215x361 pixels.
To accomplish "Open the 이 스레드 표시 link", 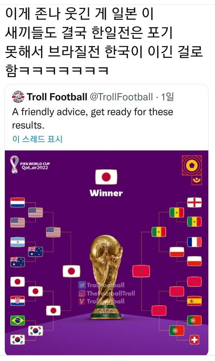I will tap(37, 139).
